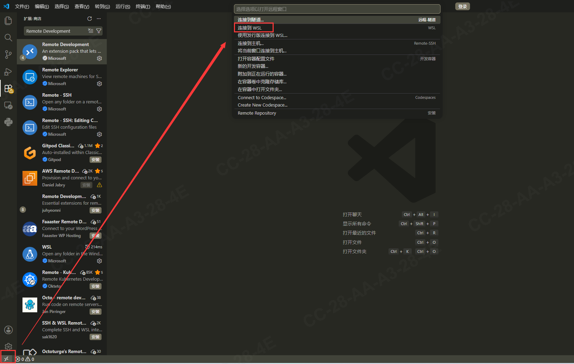574x364 pixels.
Task: Open the extensions filter funnel
Action: [x=99, y=31]
